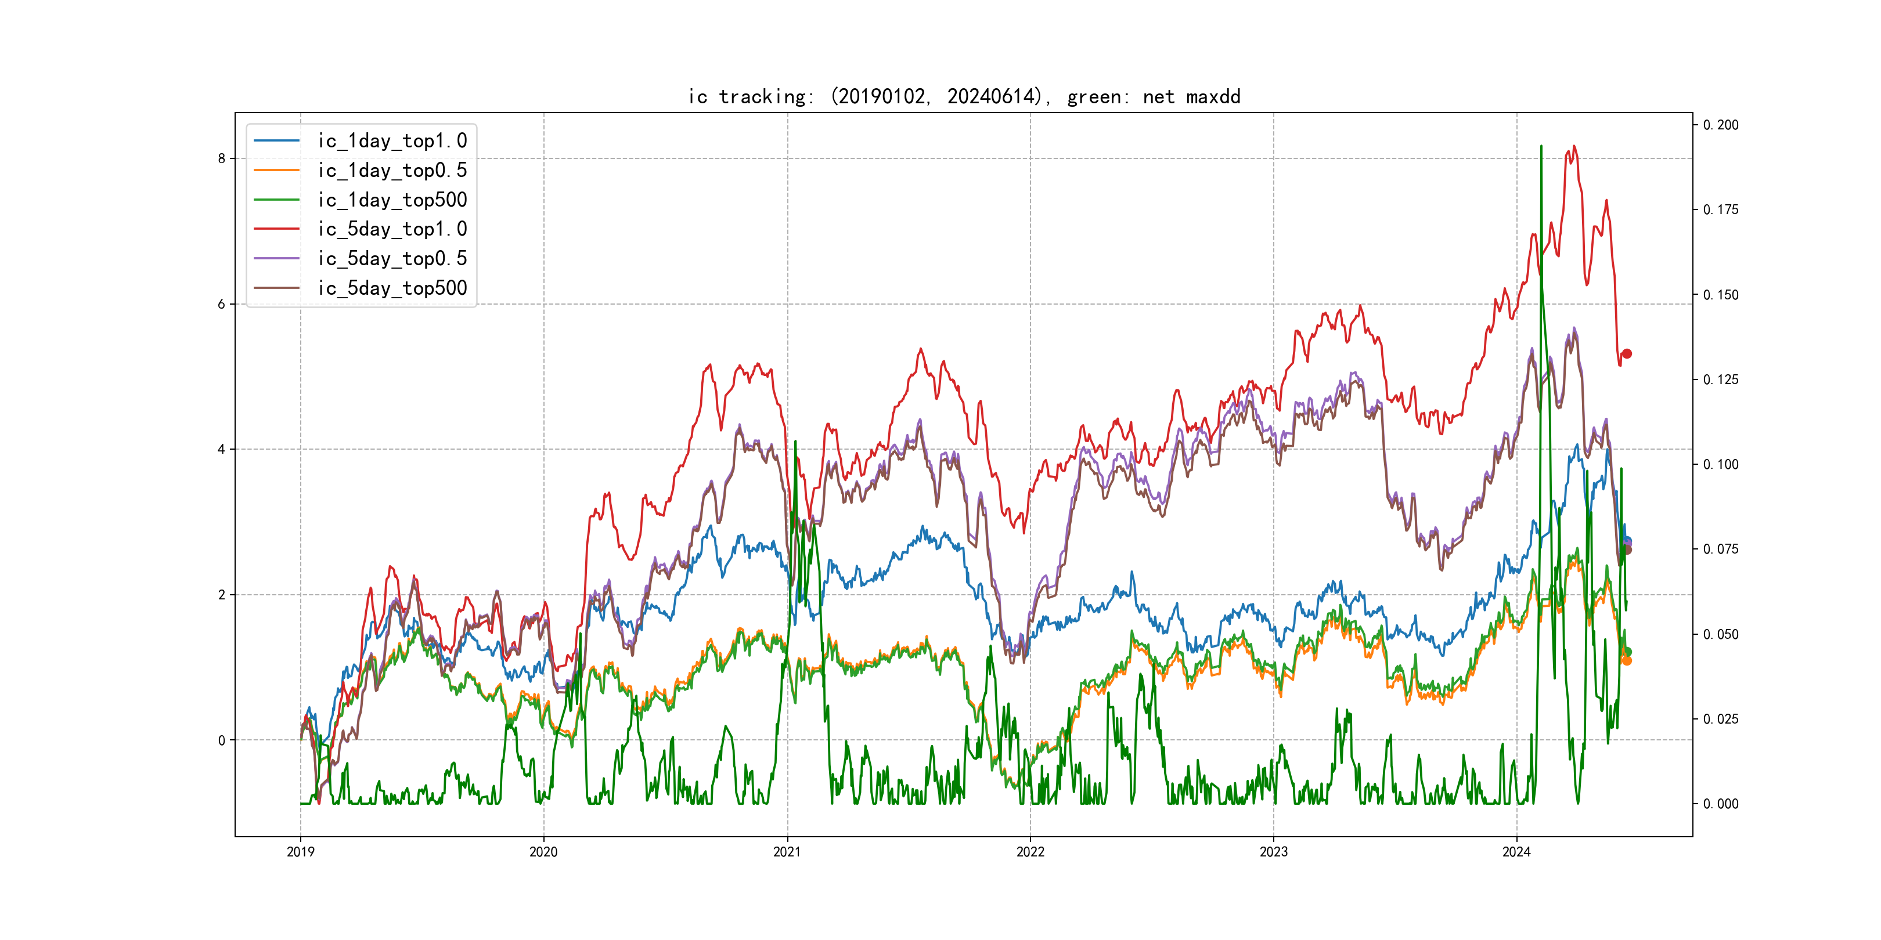Click the ic_1day_top0.5 legend label
This screenshot has height=940, width=1881.
click(x=392, y=170)
